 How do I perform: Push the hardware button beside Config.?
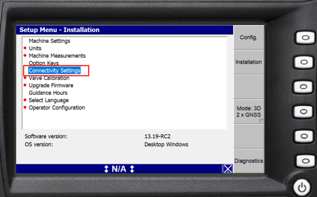point(305,37)
